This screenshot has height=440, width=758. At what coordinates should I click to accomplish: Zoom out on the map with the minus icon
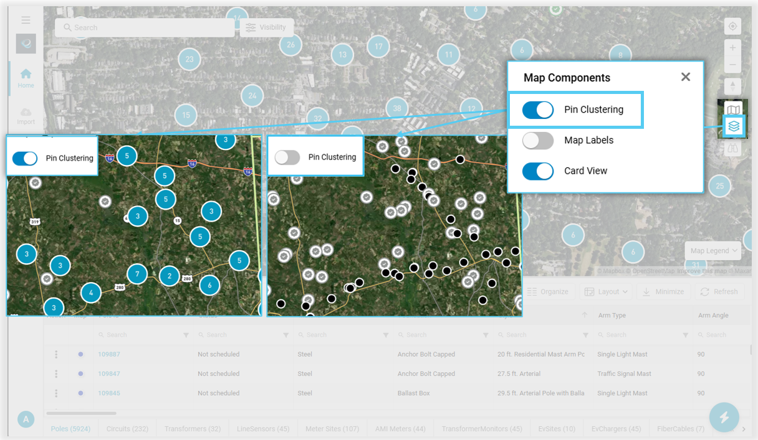pos(733,64)
